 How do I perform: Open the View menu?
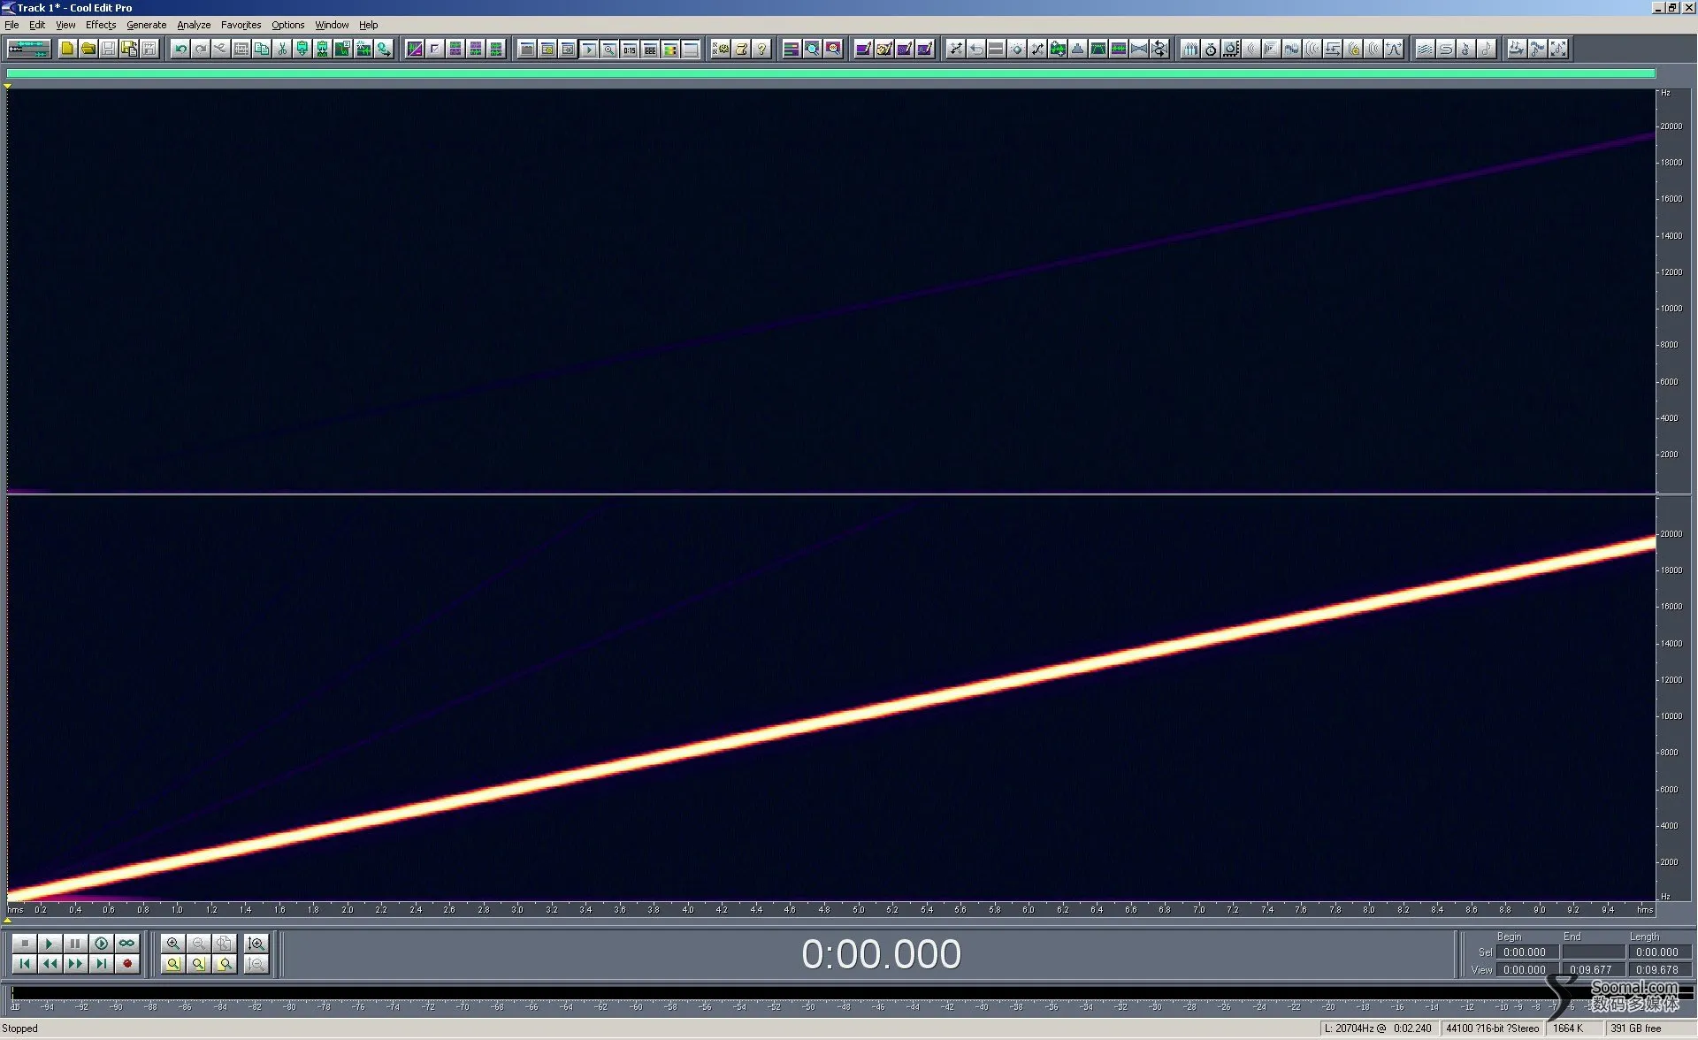point(65,25)
